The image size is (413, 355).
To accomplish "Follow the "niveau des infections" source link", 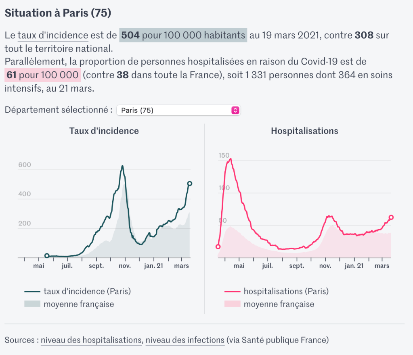I will [x=184, y=340].
